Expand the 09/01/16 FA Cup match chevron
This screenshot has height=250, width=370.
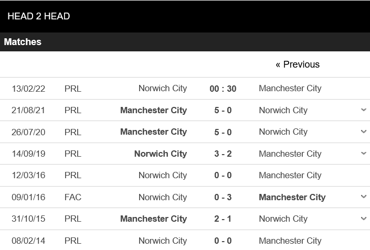pyautogui.click(x=364, y=197)
